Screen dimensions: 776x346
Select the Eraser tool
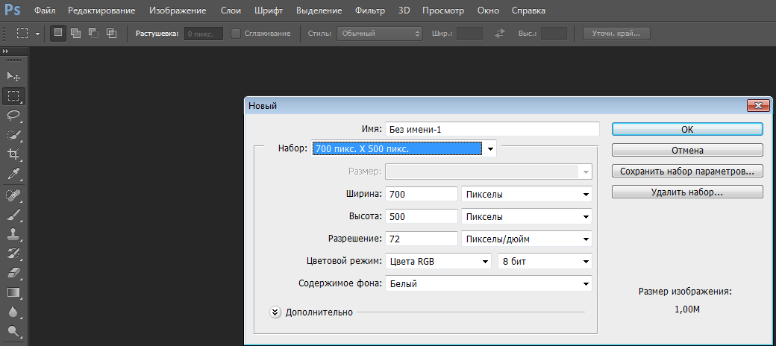pos(13,273)
